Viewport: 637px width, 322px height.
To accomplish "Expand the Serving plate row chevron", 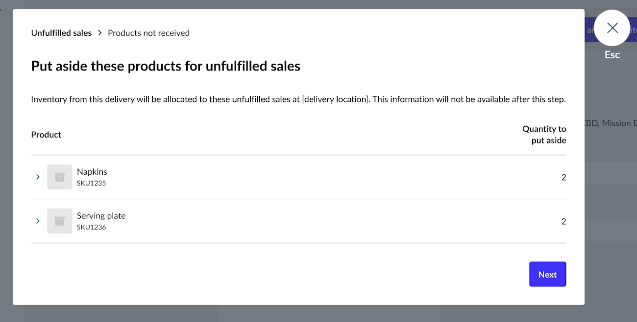I will point(38,221).
